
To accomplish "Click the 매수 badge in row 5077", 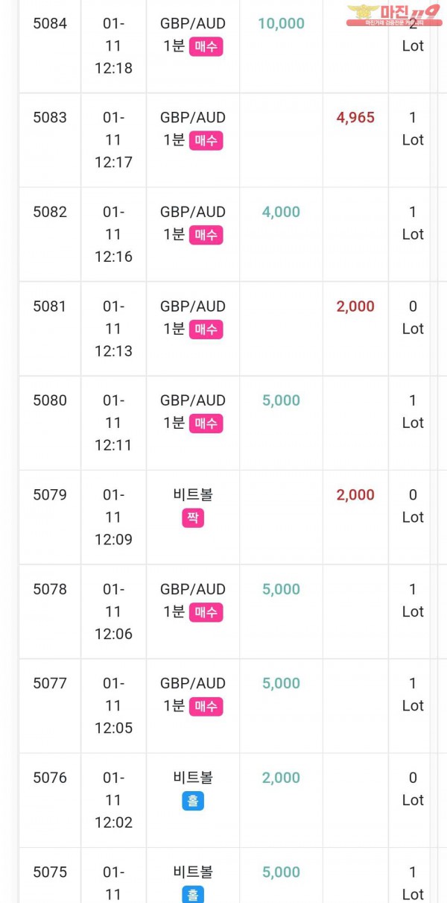I will coord(206,706).
